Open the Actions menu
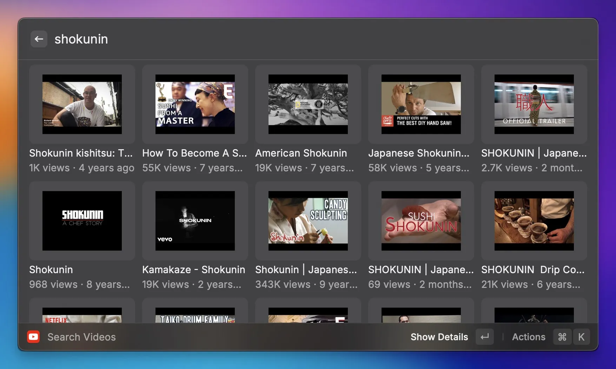Image resolution: width=616 pixels, height=369 pixels. (529, 337)
